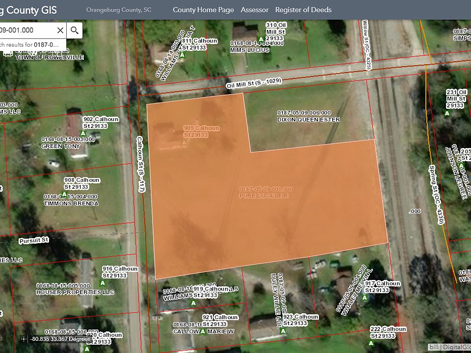471x353 pixels.
Task: Click the DigitalGlobe attribution text
Action: click(x=456, y=347)
